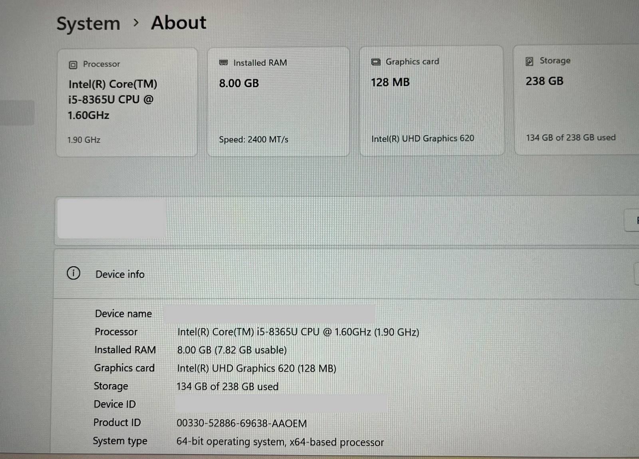The width and height of the screenshot is (639, 459).
Task: Click the Speed: 2400 MT/s text
Action: coord(254,139)
